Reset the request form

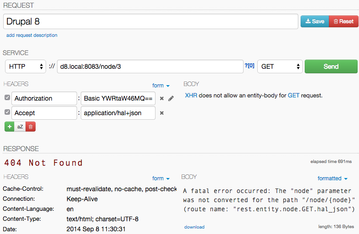(343, 21)
